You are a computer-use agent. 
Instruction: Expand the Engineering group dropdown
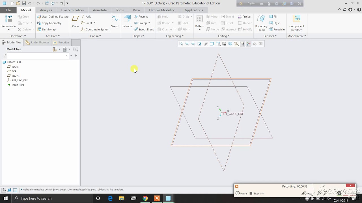pyautogui.click(x=174, y=36)
